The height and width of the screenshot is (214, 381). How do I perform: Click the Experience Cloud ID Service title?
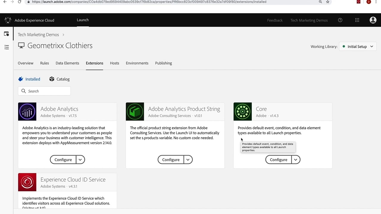[73, 180]
